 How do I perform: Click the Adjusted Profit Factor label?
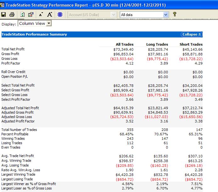[18, 121]
